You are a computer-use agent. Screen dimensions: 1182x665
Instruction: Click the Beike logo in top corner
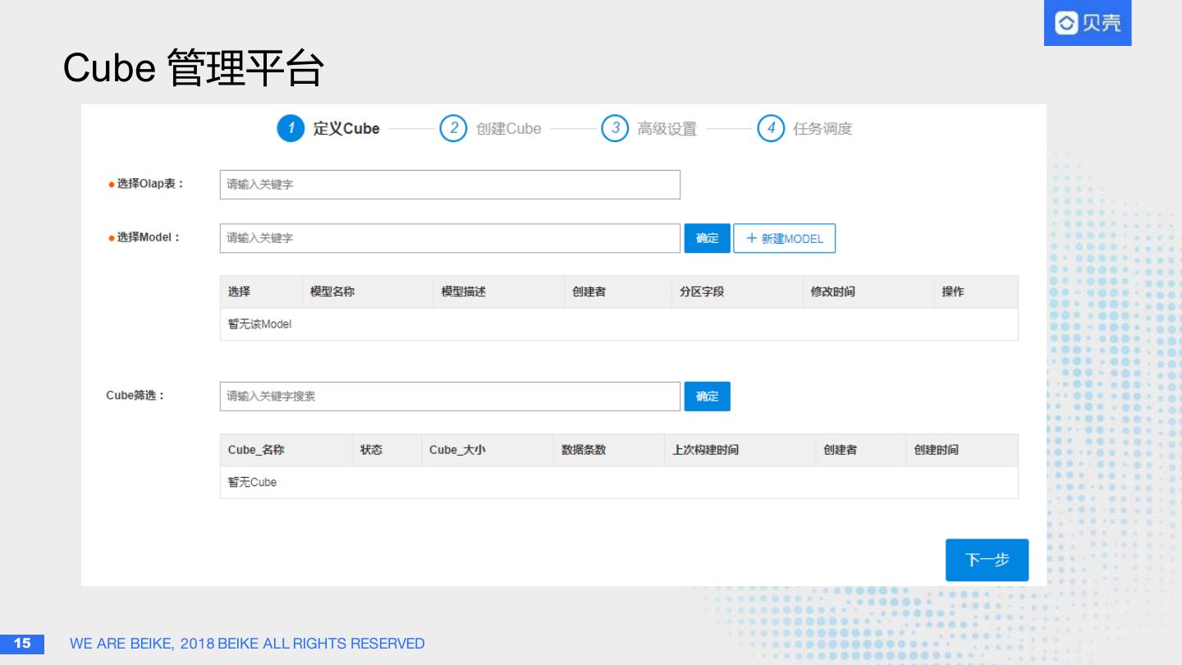1088,23
